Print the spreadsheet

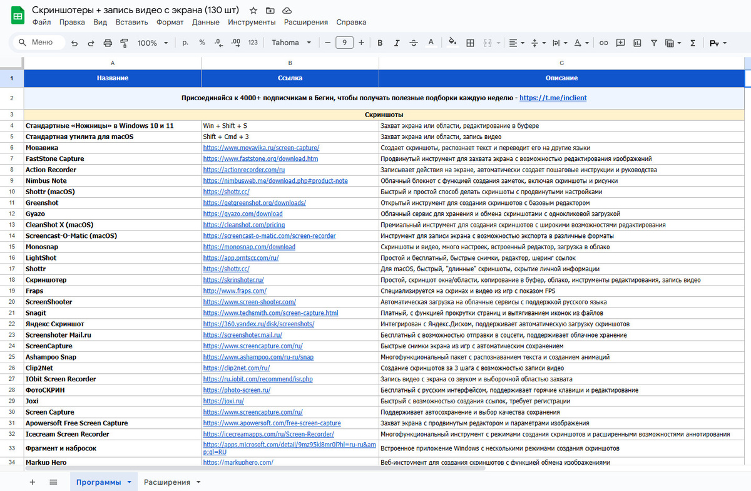pos(108,43)
